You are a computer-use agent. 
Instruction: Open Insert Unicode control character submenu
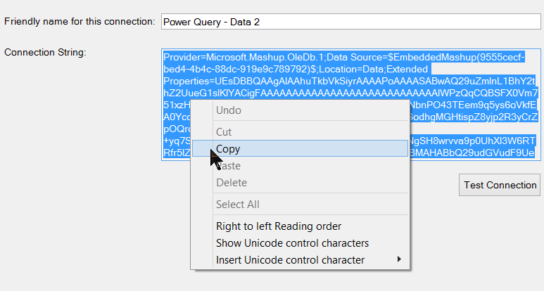pos(290,260)
